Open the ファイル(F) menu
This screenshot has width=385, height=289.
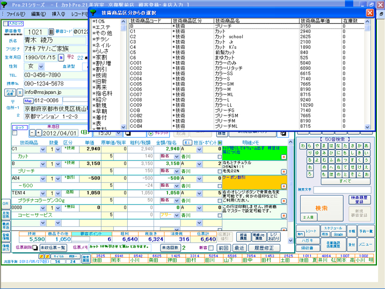click(16, 13)
